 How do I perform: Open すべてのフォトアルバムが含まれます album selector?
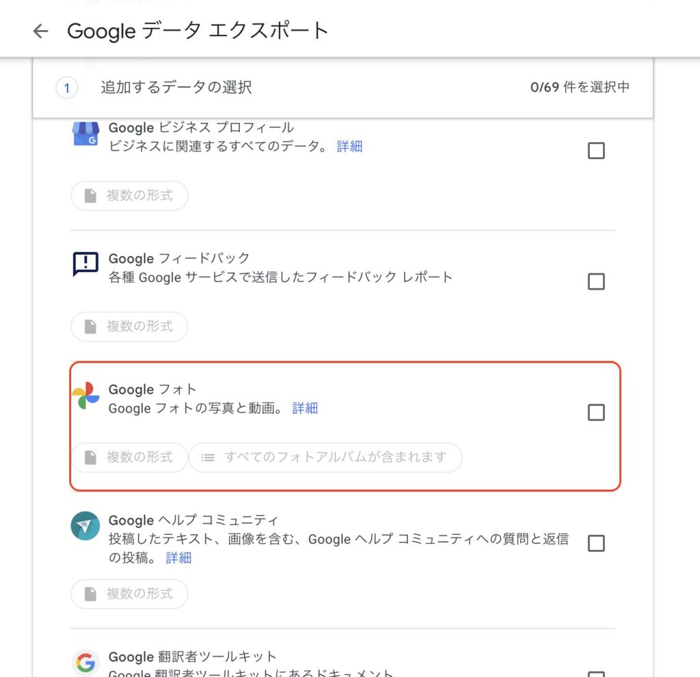point(325,457)
